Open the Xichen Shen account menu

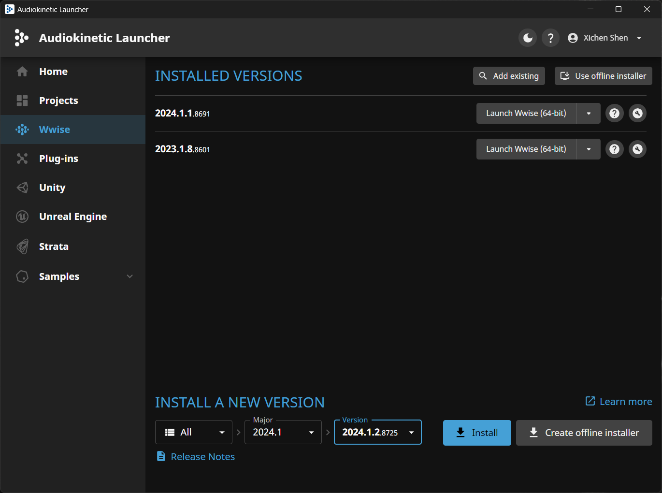coord(605,38)
